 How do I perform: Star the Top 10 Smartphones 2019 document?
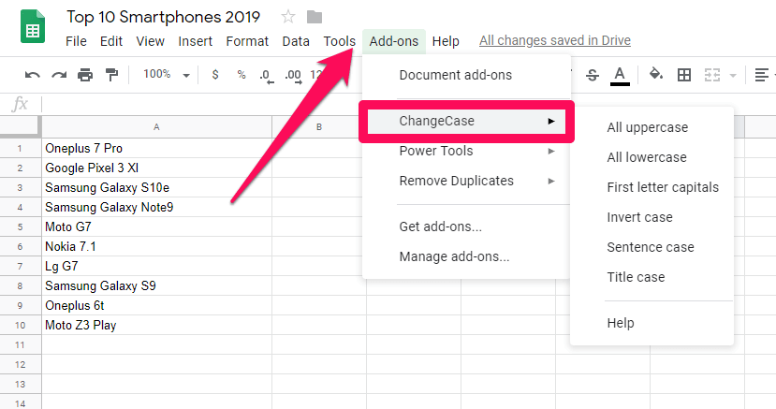tap(288, 17)
